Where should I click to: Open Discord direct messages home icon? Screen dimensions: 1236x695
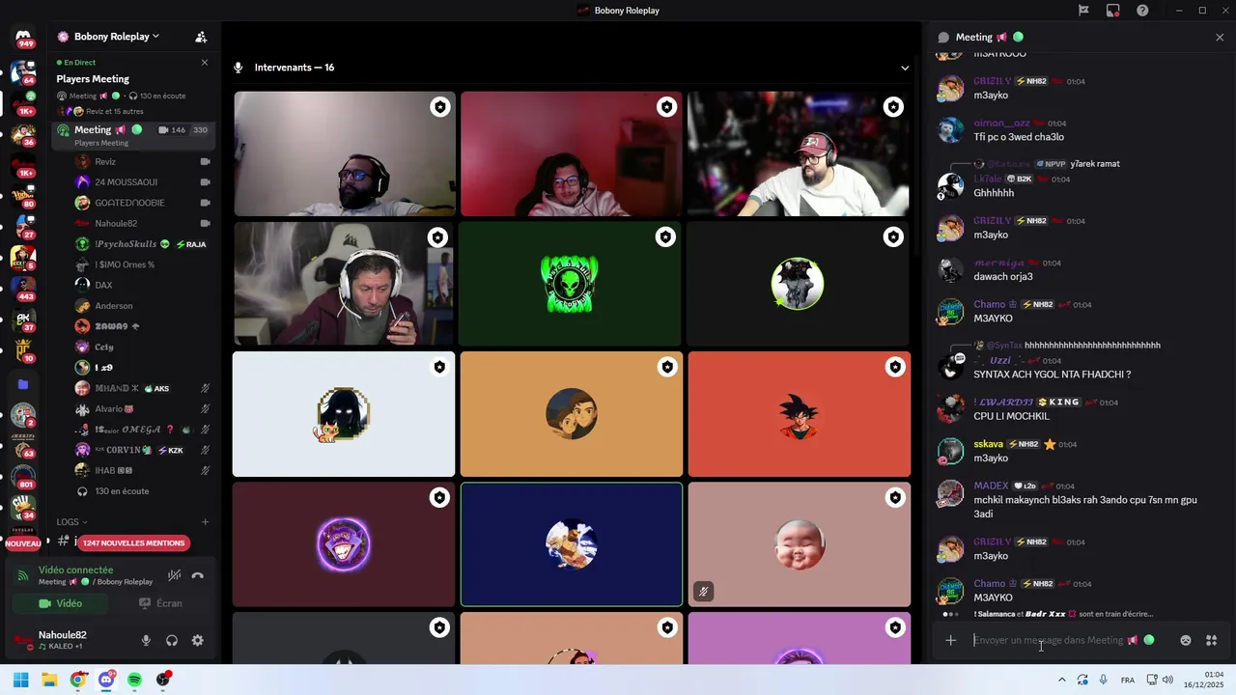[23, 37]
